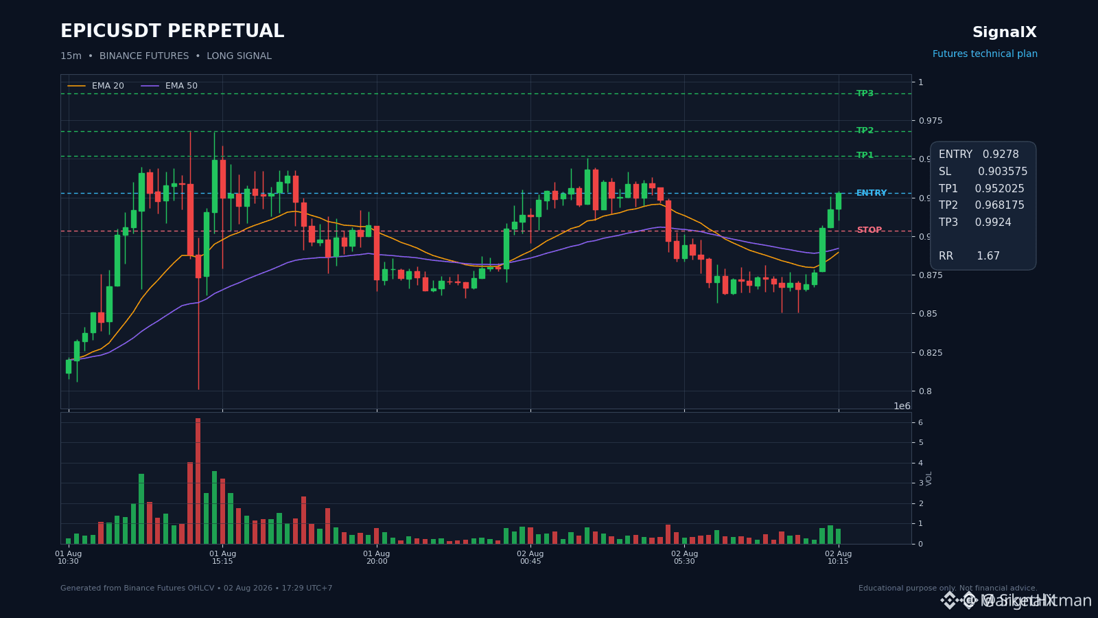Click the EPICUSDT PERPETUAL chart title
This screenshot has width=1098, height=618.
pyautogui.click(x=172, y=32)
